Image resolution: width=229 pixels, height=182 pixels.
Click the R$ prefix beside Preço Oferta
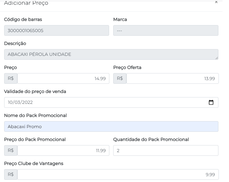click(x=120, y=78)
